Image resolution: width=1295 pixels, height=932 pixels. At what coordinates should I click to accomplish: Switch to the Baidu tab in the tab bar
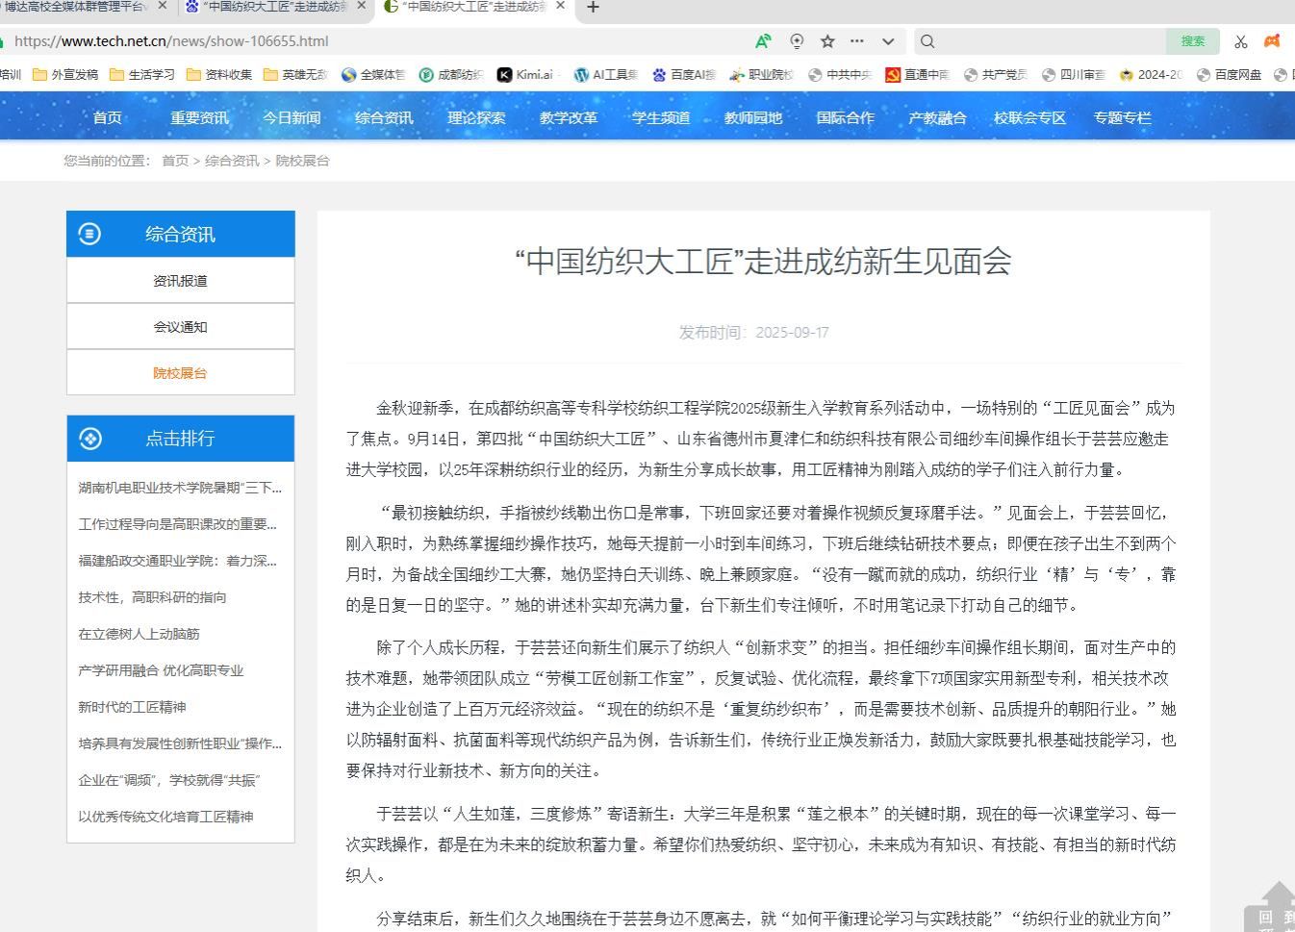[x=274, y=7]
